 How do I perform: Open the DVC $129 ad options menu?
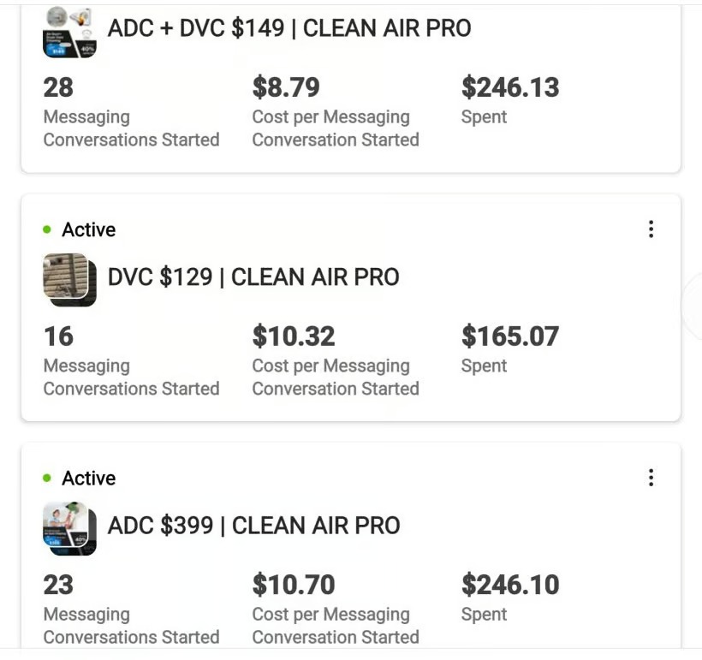point(651,229)
